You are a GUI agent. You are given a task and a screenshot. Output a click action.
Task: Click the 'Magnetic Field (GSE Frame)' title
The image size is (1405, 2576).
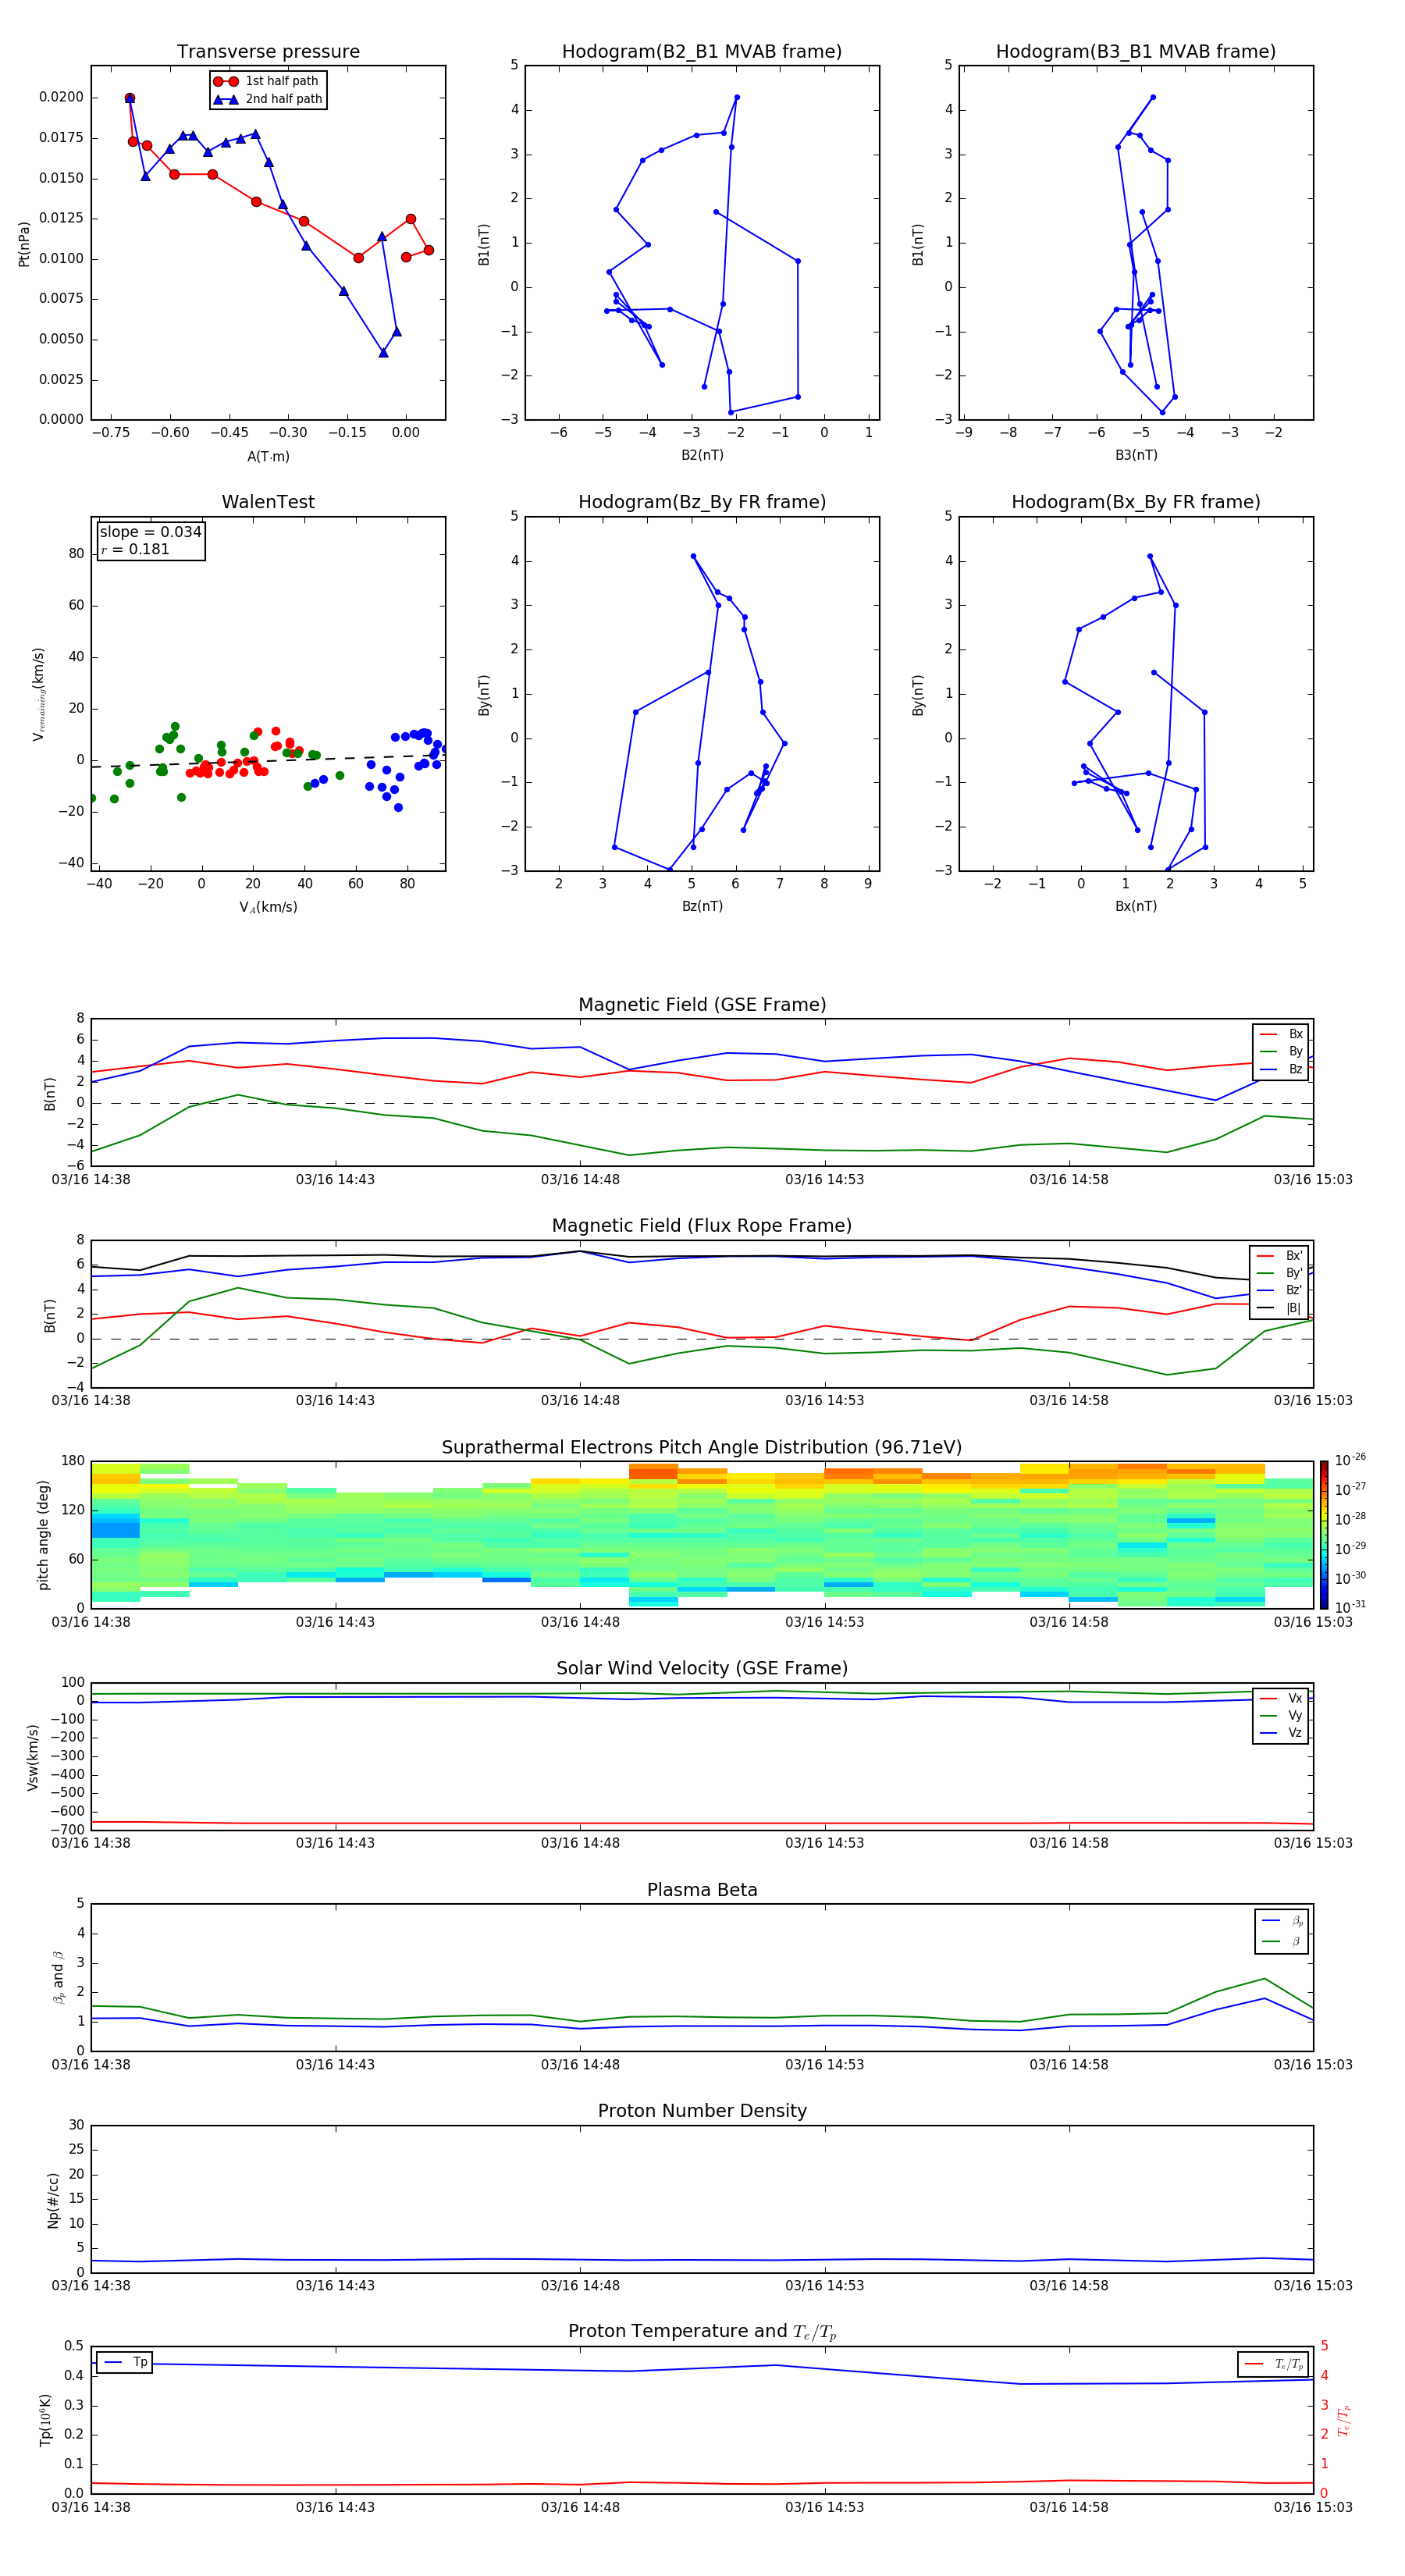702,1005
